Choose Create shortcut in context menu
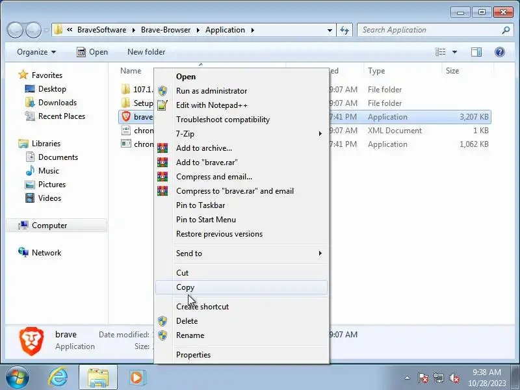The height and width of the screenshot is (390, 520). click(x=241, y=307)
